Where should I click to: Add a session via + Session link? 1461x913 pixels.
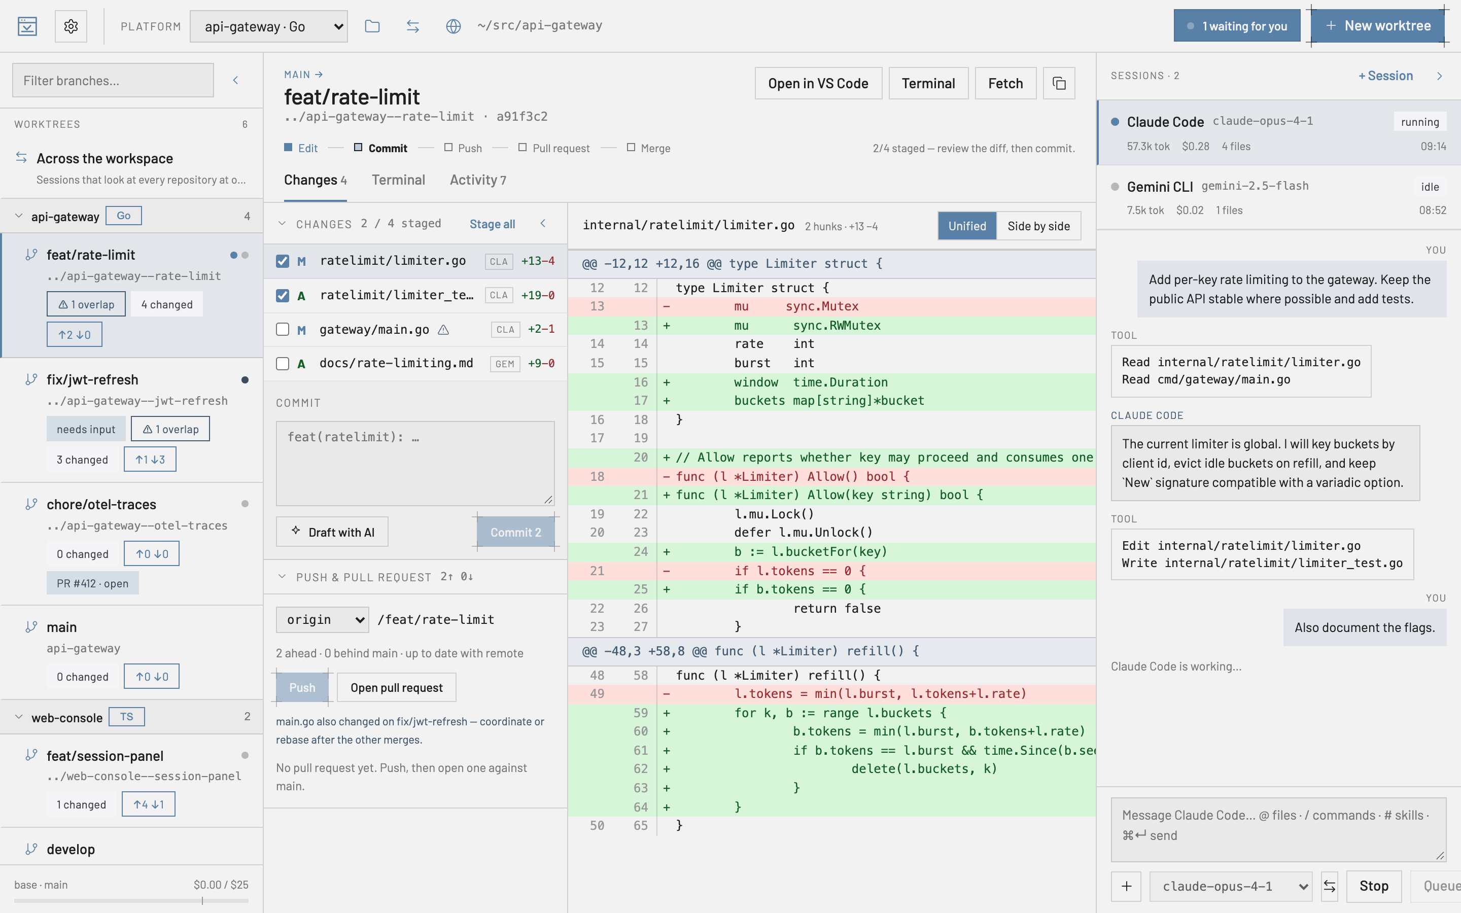1385,76
